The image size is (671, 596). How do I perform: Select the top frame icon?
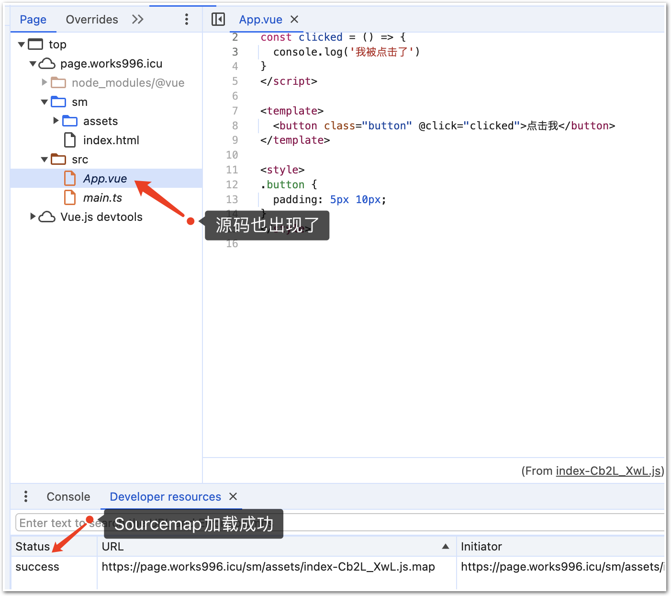click(x=35, y=45)
